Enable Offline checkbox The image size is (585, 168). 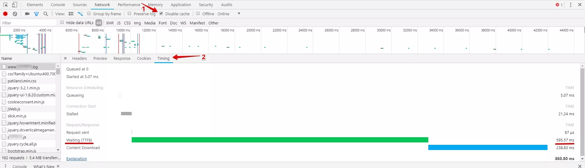pos(198,13)
